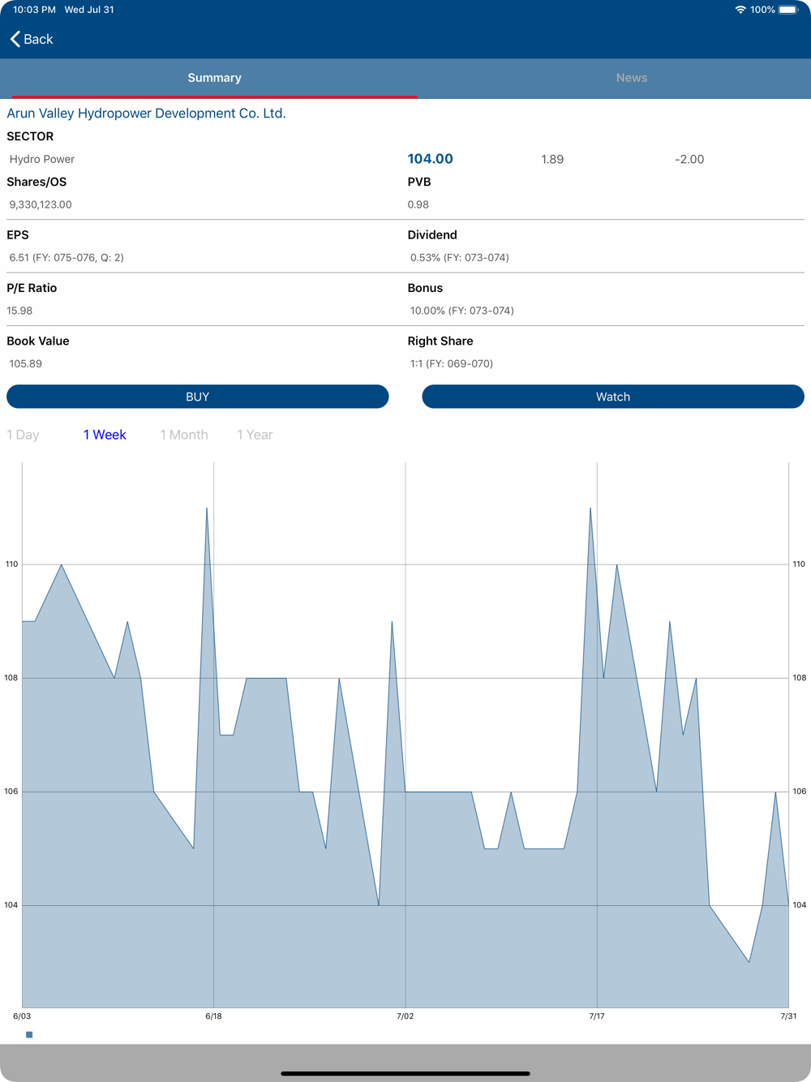Viewport: 811px width, 1082px height.
Task: Select the 1 Day chart range
Action: (x=23, y=435)
